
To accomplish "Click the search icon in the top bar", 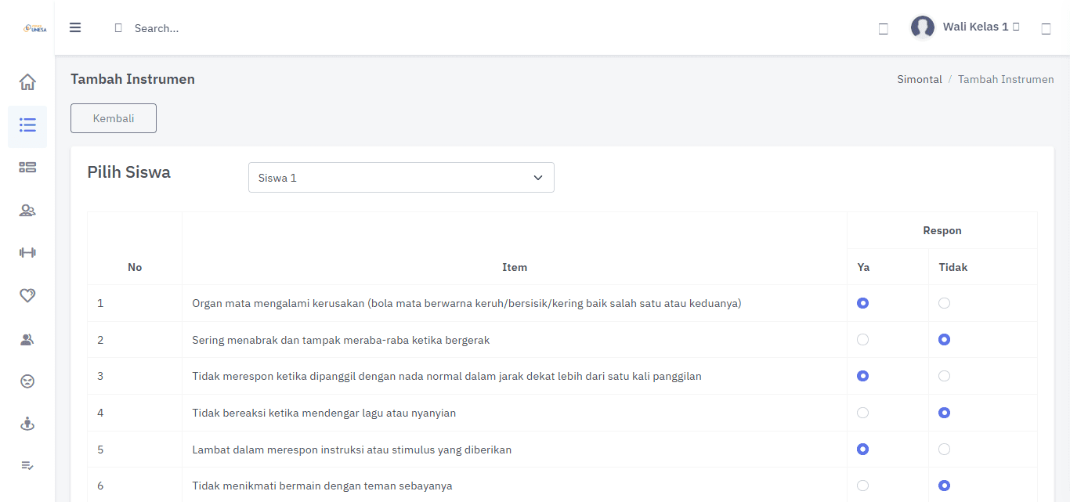I will click(119, 28).
